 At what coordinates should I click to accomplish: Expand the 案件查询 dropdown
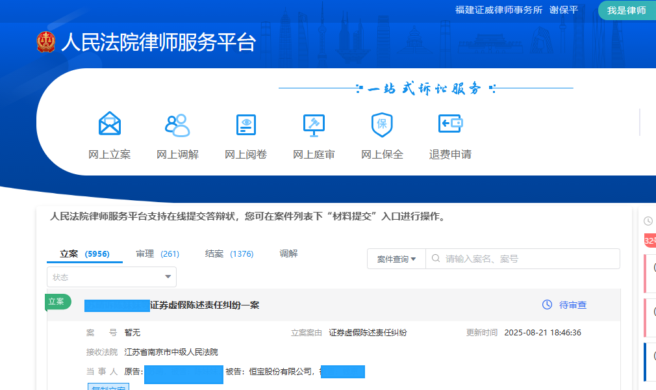click(396, 258)
